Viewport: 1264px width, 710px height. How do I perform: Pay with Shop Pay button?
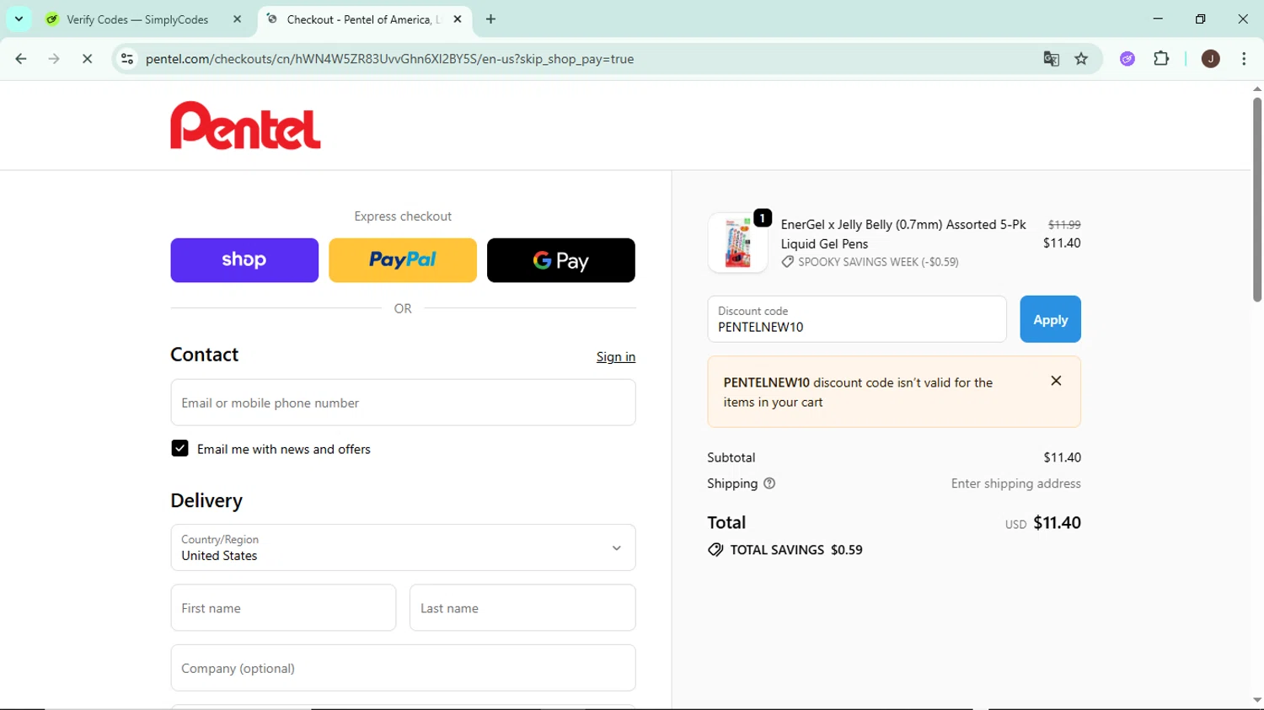tap(244, 260)
